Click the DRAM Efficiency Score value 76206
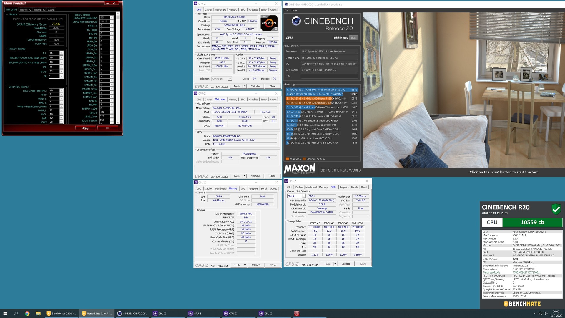This screenshot has width=565, height=318. (x=56, y=24)
